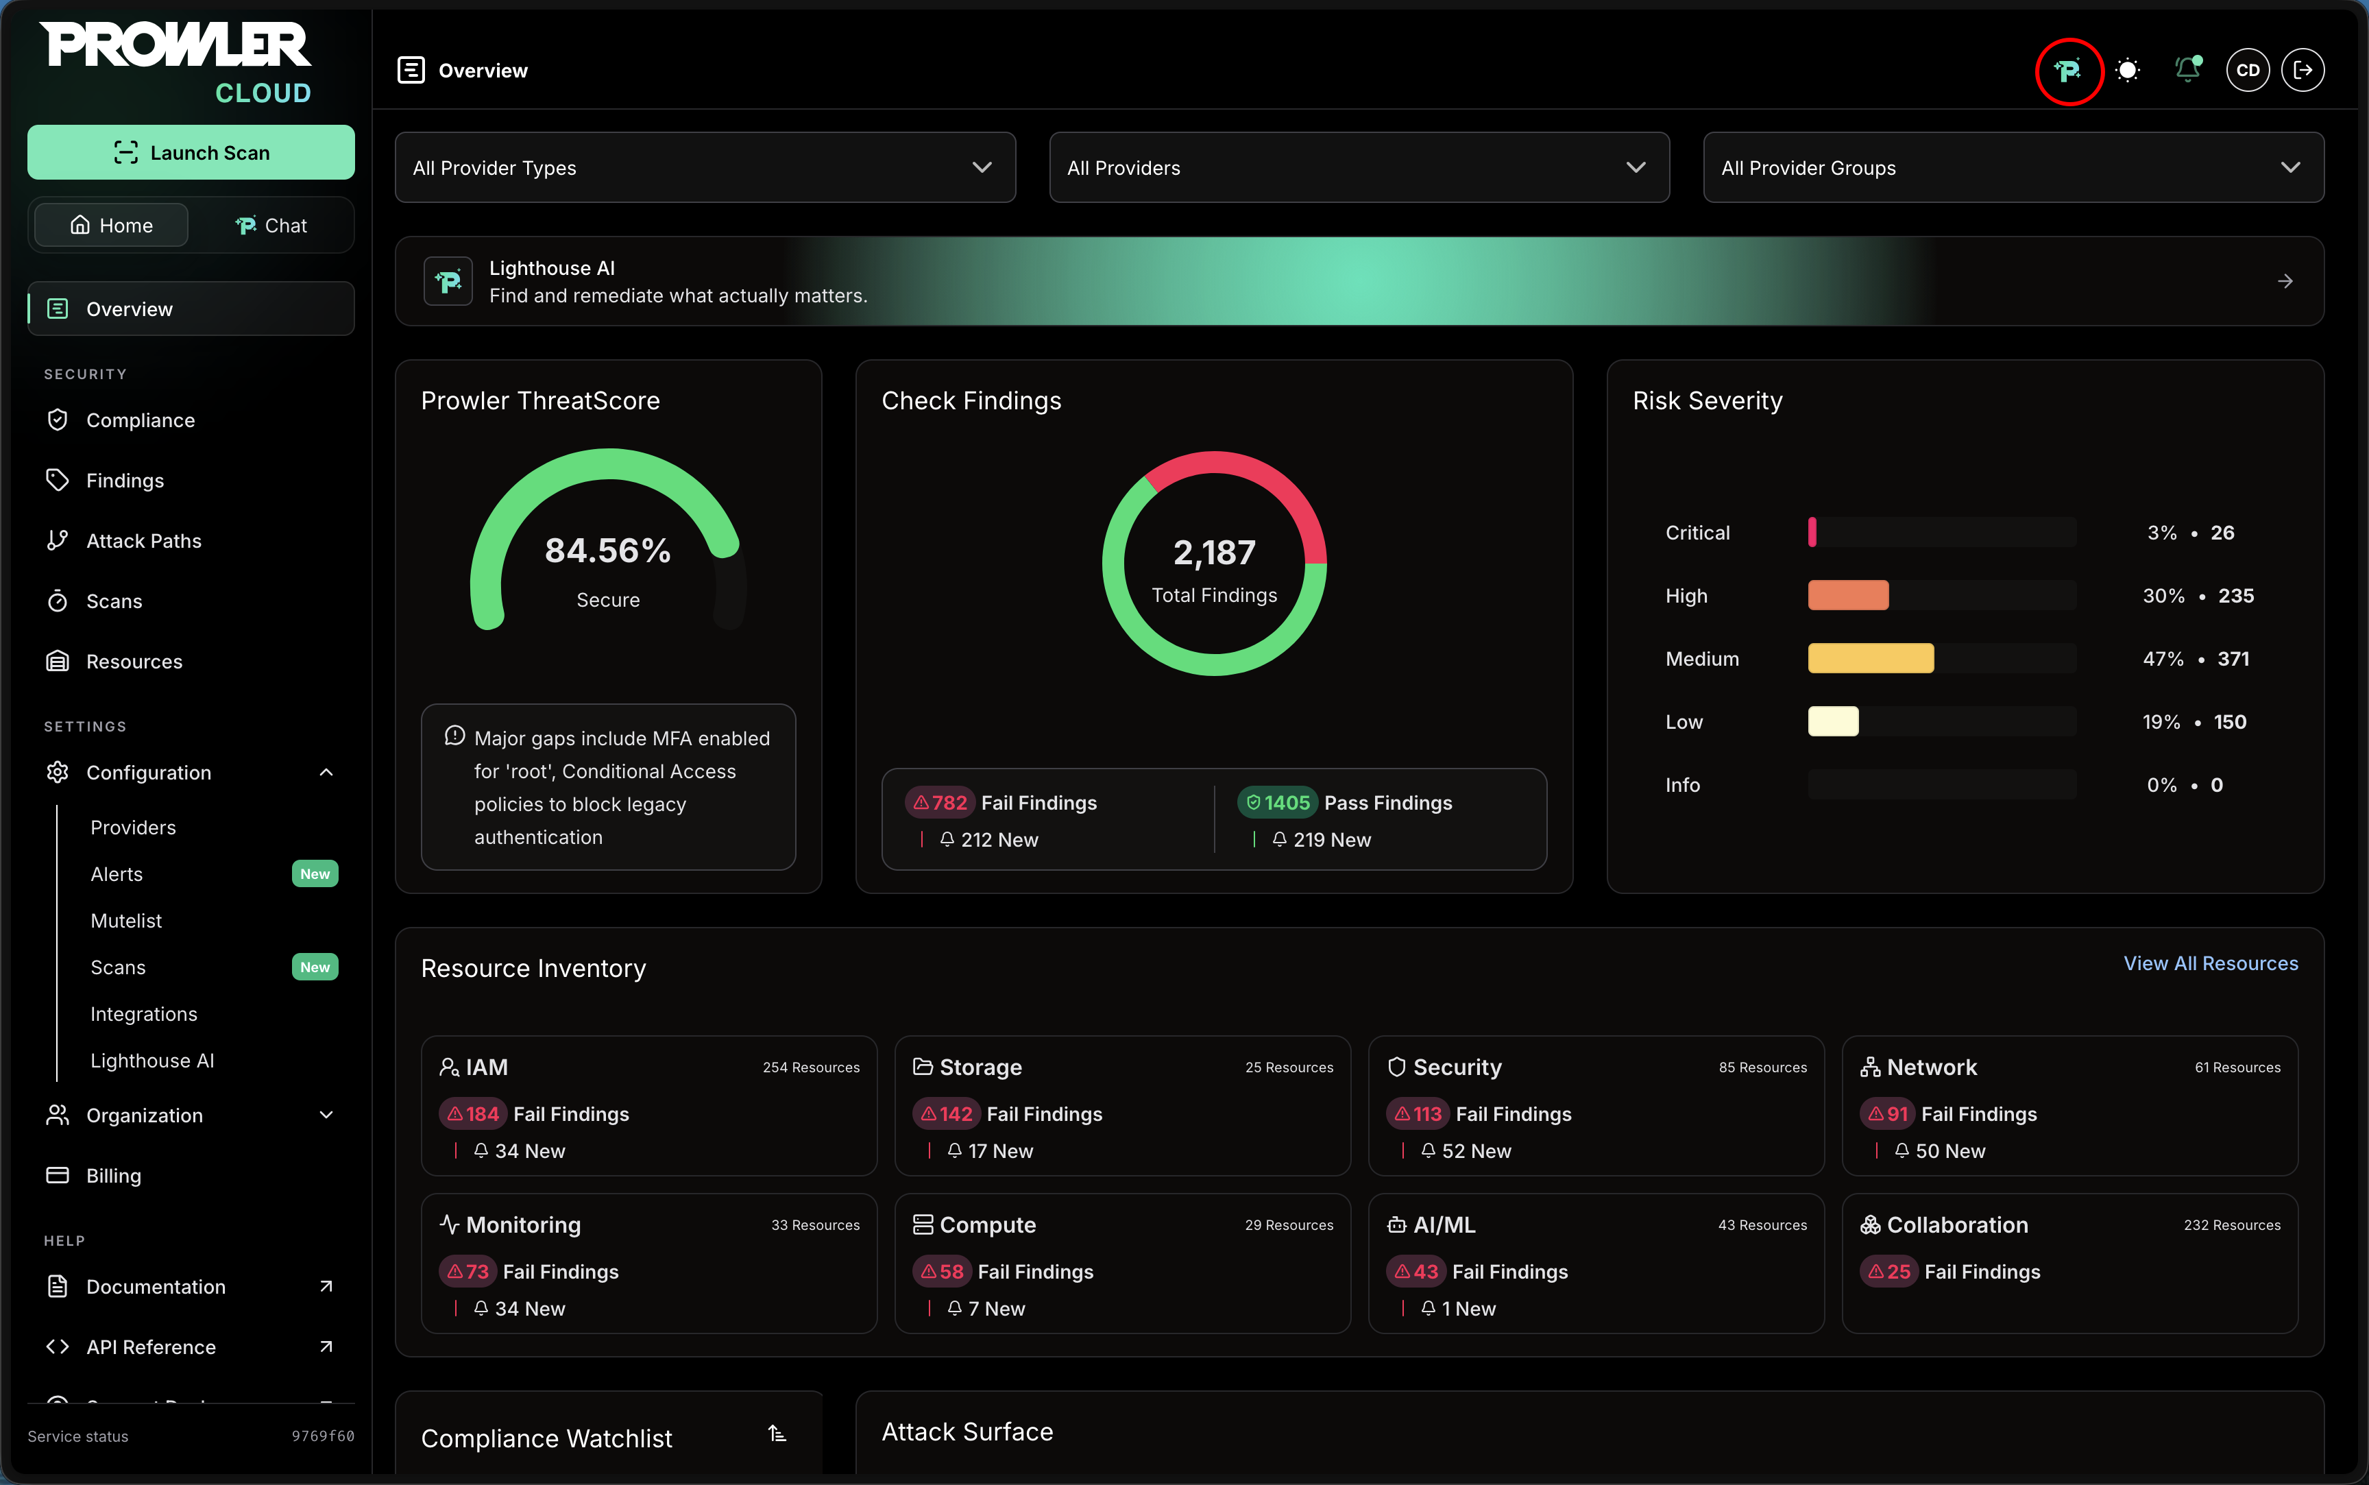Click the Security shield icon in inventory
This screenshot has width=2369, height=1485.
pos(1396,1067)
